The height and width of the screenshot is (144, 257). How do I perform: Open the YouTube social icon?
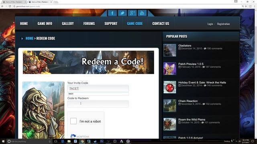click(142, 13)
